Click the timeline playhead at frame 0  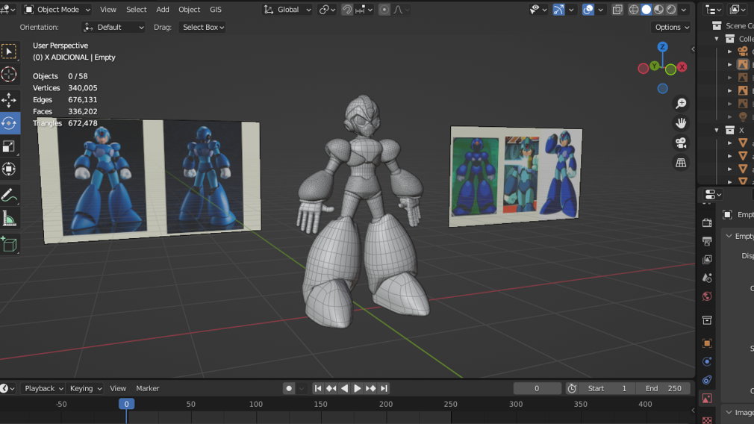coord(126,404)
